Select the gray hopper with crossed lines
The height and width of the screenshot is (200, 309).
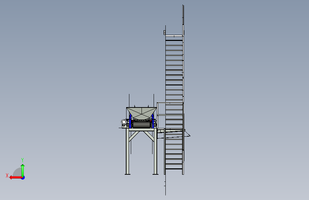tap(141, 113)
